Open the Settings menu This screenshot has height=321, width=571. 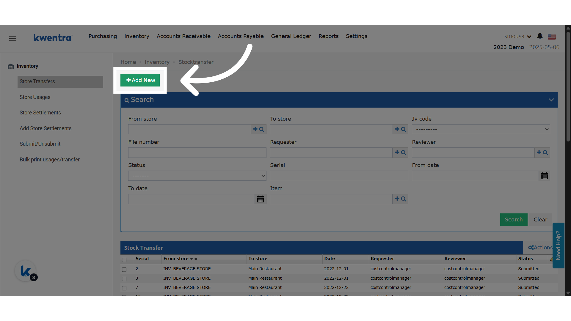click(356, 36)
